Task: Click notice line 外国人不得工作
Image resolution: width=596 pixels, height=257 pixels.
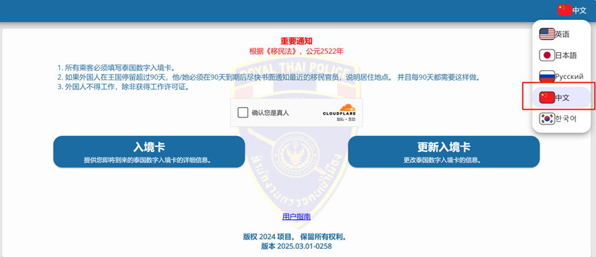Action: point(123,87)
